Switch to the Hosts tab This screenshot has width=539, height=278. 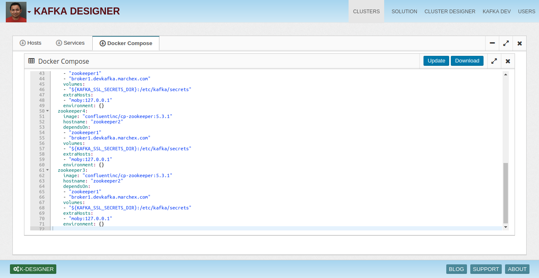[31, 43]
